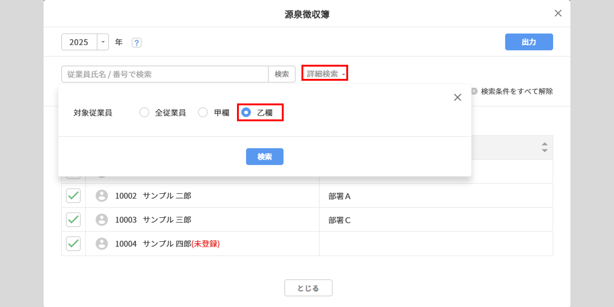Click the blue 出力 button
The image size is (614, 307).
click(x=529, y=42)
